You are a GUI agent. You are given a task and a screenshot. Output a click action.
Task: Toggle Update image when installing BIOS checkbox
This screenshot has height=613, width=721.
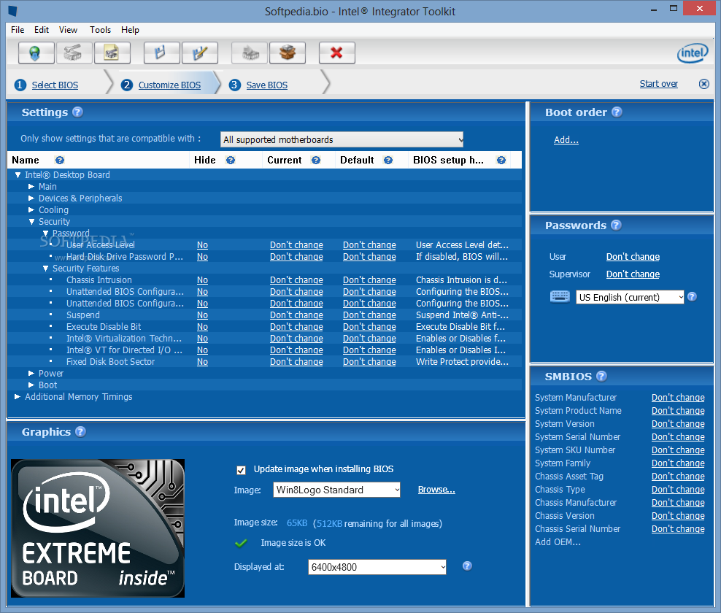(241, 470)
